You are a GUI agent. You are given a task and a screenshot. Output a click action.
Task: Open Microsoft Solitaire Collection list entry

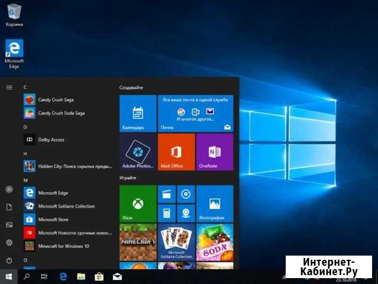coord(68,206)
